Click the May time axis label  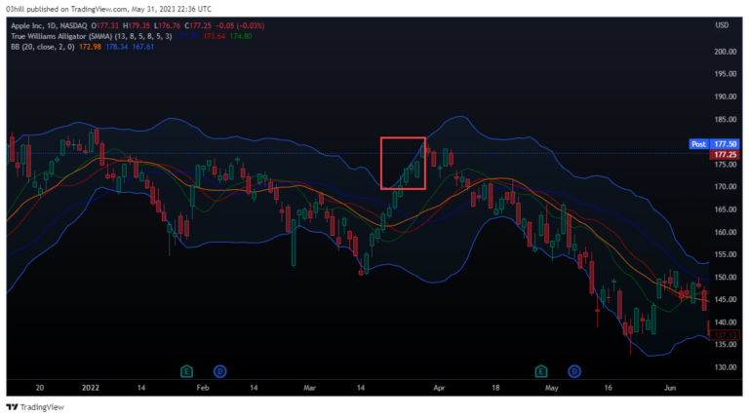coord(552,388)
